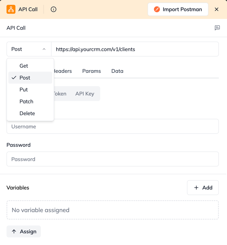Click the request URL field
Screen dimensions: 227x245
click(x=135, y=49)
